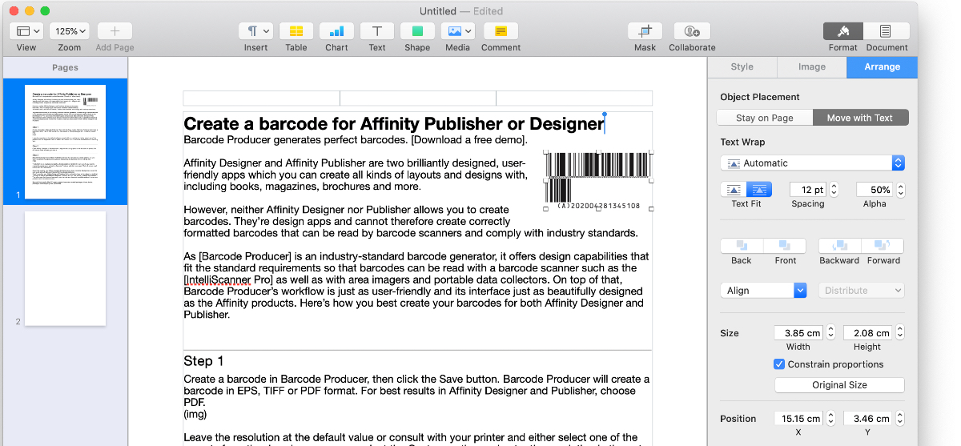
Task: Open the Align dropdown
Action: pyautogui.click(x=763, y=291)
